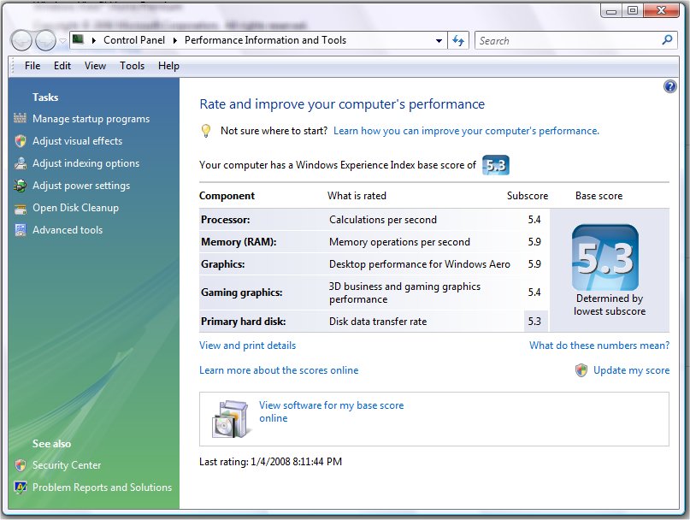Click Learn how you can improve performance link

466,131
